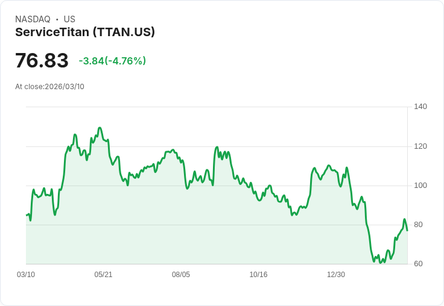
Task: Click the bullet separator between NASDAQ and US
Action: [57, 19]
